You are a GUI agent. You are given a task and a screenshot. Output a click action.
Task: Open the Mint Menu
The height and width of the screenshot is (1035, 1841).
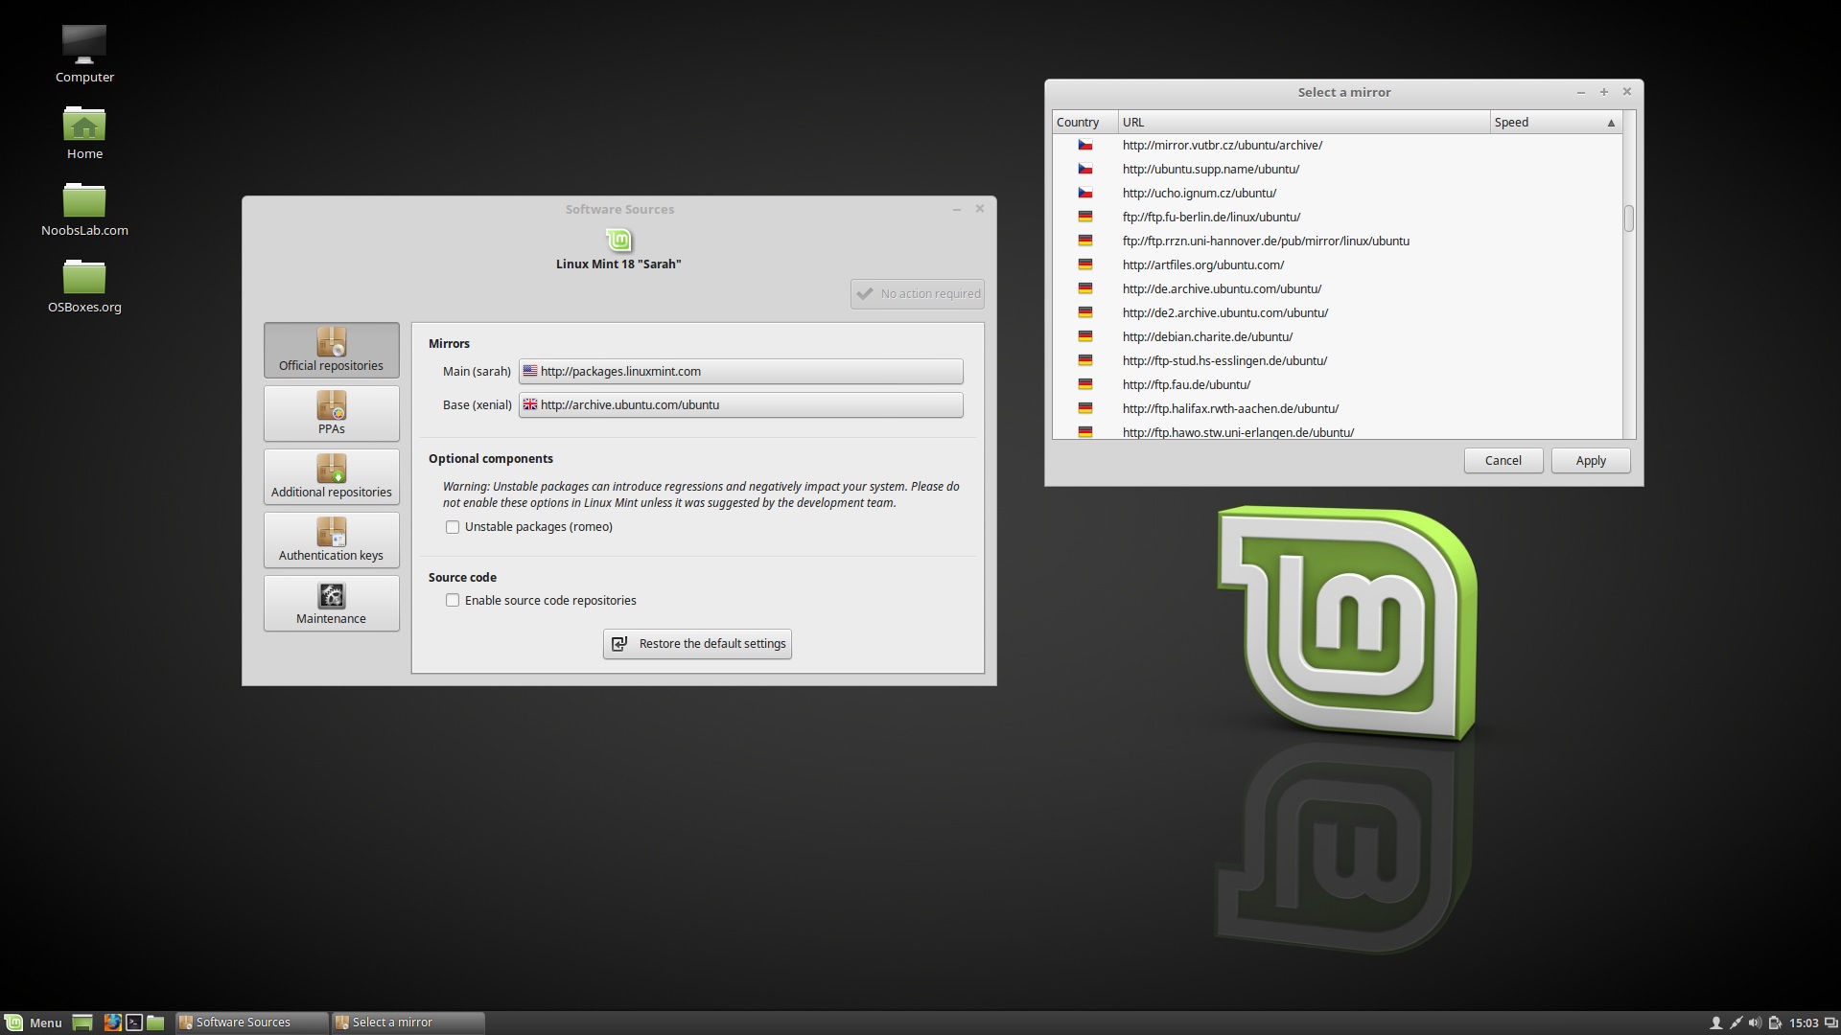pos(34,1022)
